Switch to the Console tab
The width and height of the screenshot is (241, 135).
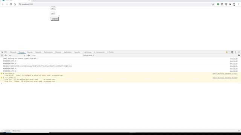pos(22,52)
